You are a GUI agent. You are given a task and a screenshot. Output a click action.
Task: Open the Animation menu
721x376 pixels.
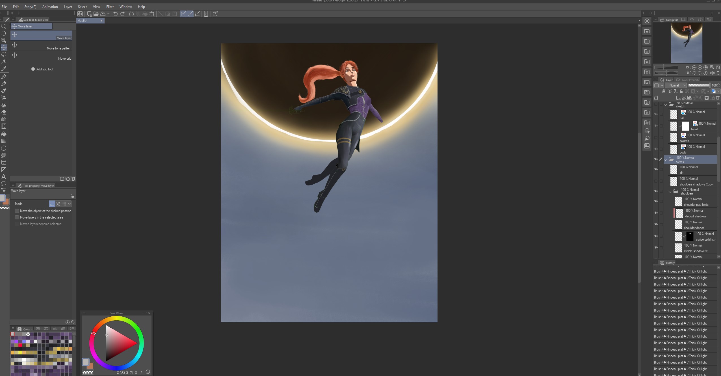(50, 7)
